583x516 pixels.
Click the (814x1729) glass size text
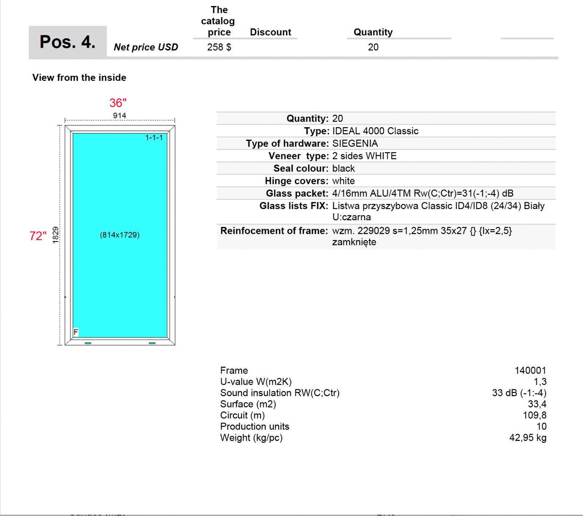[x=120, y=235]
